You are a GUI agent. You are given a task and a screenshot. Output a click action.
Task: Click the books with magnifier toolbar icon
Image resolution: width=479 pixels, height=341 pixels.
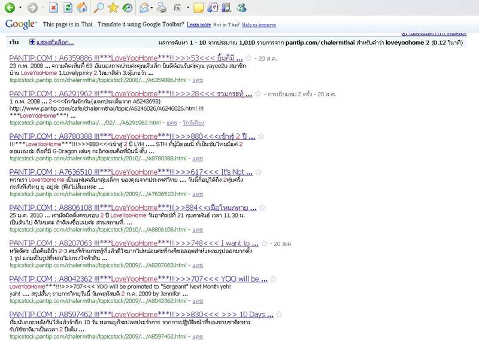tap(226, 8)
